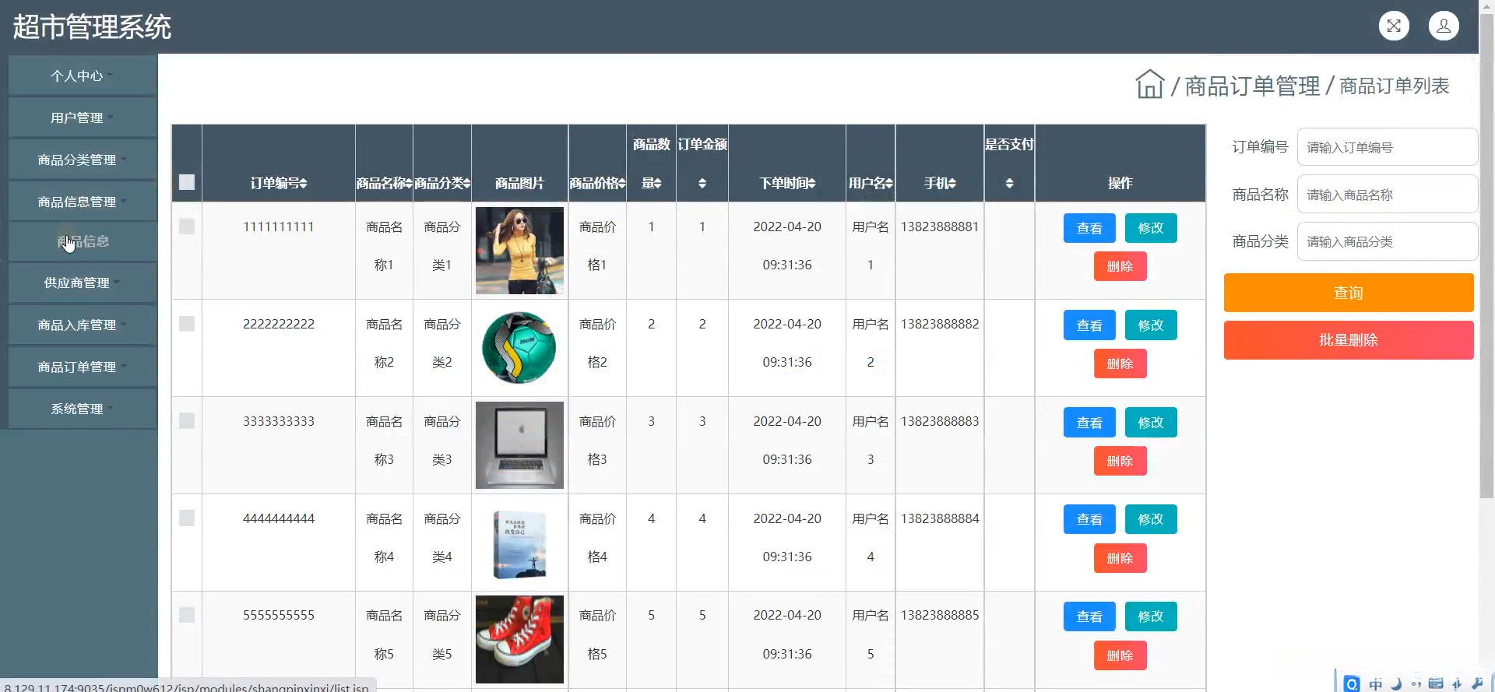Image resolution: width=1495 pixels, height=692 pixels.
Task: Edit order 3333333333 with 修改
Action: (1151, 423)
